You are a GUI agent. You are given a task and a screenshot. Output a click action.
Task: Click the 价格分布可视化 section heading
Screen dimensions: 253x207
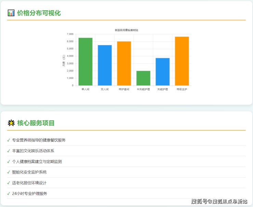(x=39, y=13)
